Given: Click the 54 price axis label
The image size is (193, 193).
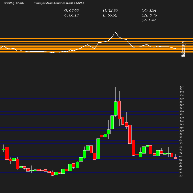Looking at the screenshot, I should (181, 166).
